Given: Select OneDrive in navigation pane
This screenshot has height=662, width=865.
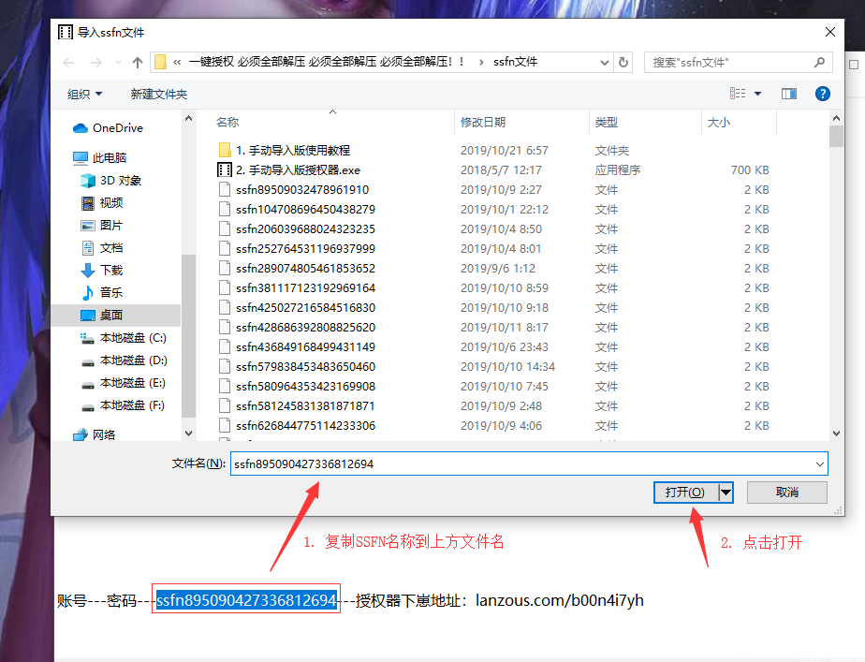Looking at the screenshot, I should 109,128.
